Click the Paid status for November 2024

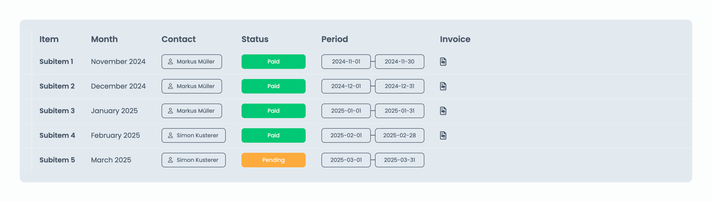coord(273,62)
